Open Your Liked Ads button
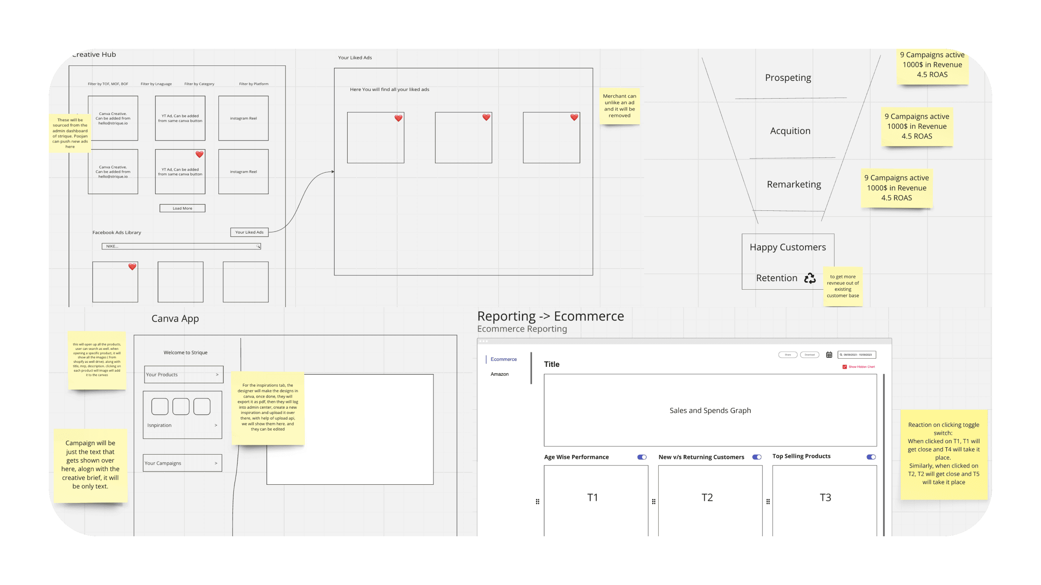The image size is (1041, 585). tap(249, 232)
